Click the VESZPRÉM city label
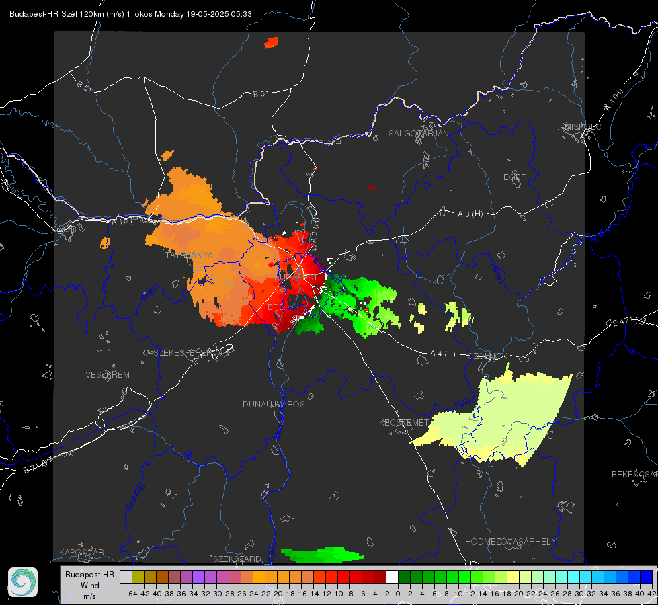Image resolution: width=658 pixels, height=605 pixels. [x=108, y=374]
